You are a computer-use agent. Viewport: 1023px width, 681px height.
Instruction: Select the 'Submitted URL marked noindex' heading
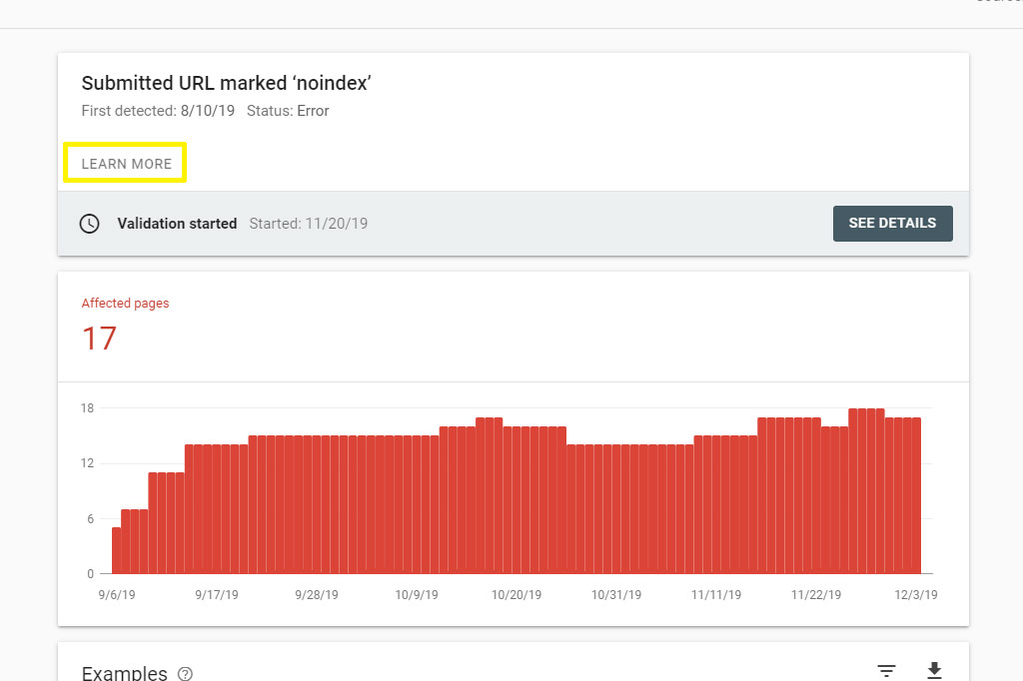tap(227, 84)
